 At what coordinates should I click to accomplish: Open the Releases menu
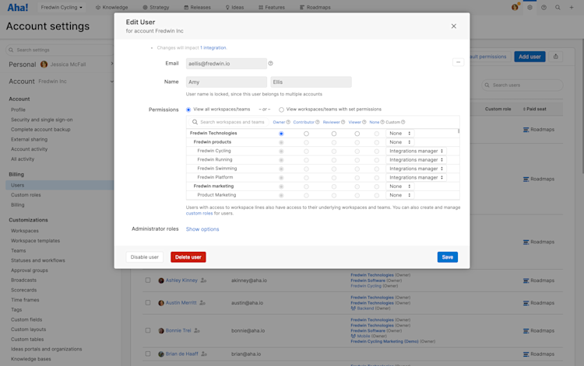click(x=198, y=8)
